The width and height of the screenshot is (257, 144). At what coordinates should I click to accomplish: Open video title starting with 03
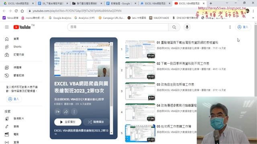pyautogui.click(x=175, y=84)
